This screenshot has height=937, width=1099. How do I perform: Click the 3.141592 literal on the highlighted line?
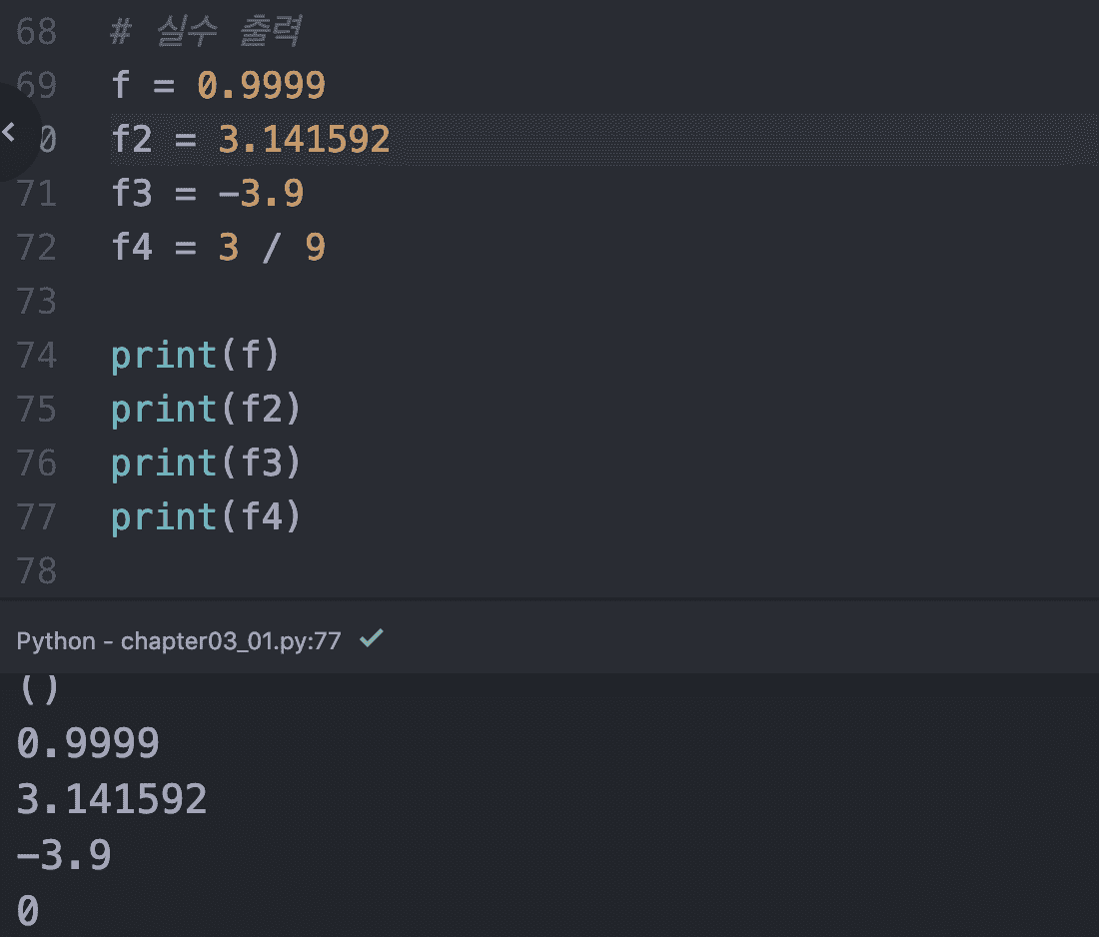point(304,140)
